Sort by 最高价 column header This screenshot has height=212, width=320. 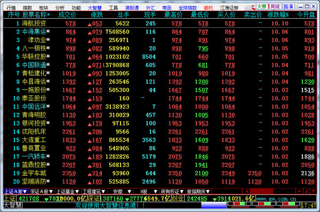coord(173,15)
